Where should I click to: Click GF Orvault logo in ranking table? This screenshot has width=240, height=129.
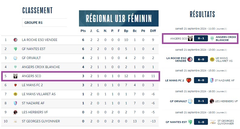click(15, 58)
